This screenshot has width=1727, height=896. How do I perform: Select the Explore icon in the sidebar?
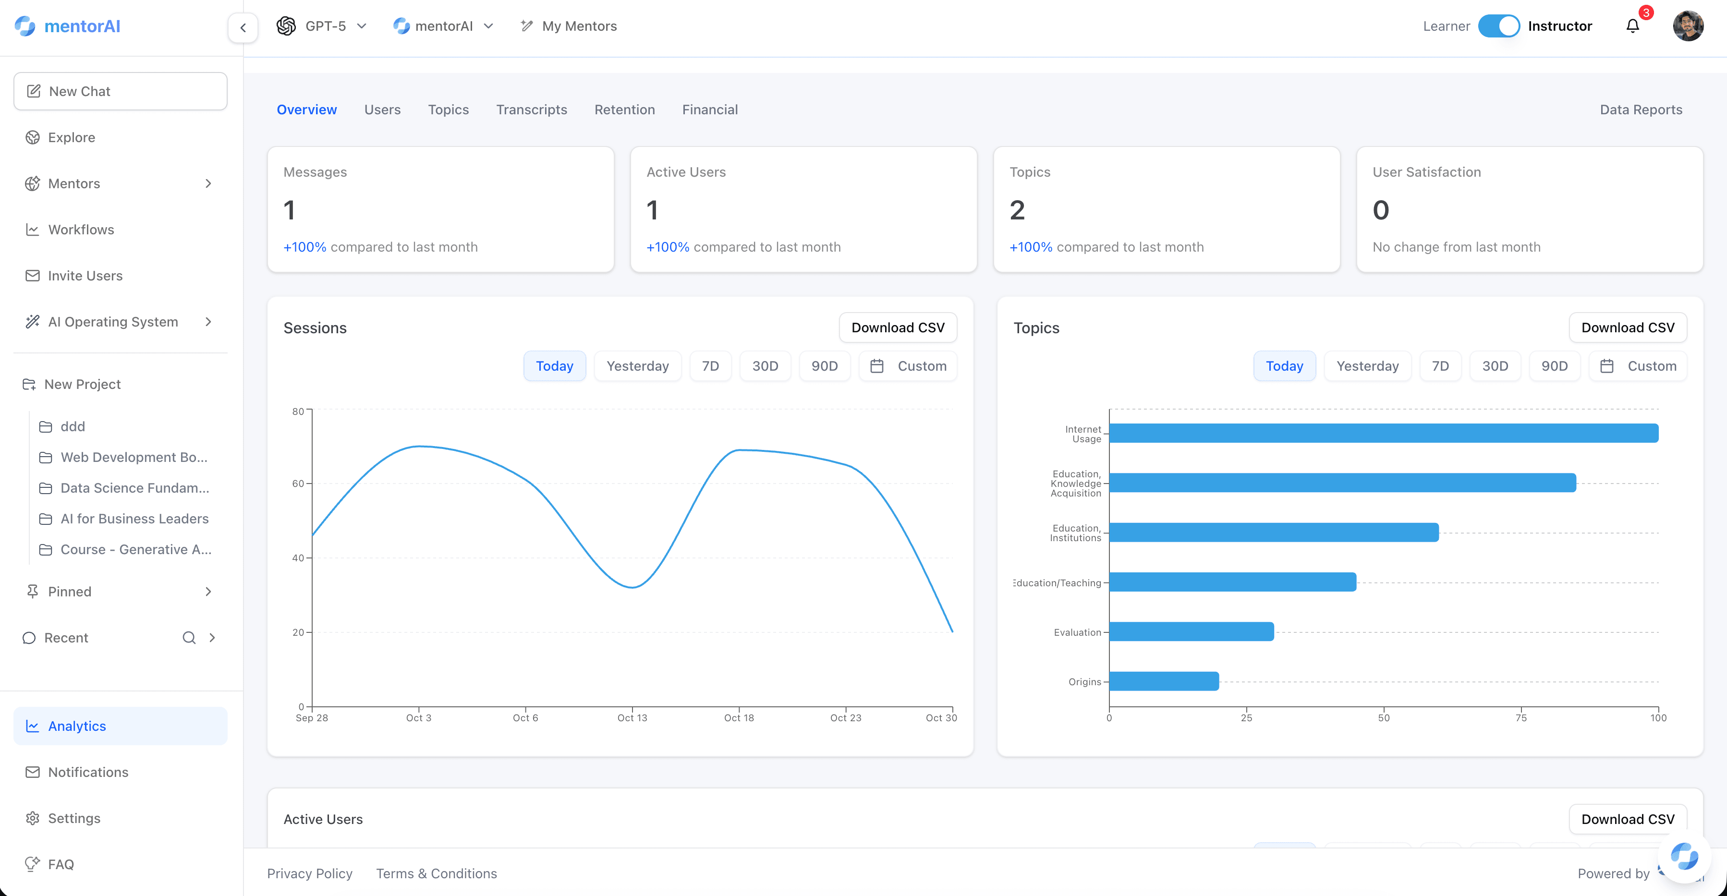[34, 137]
